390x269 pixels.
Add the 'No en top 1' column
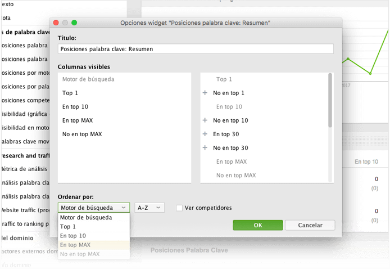[205, 93]
